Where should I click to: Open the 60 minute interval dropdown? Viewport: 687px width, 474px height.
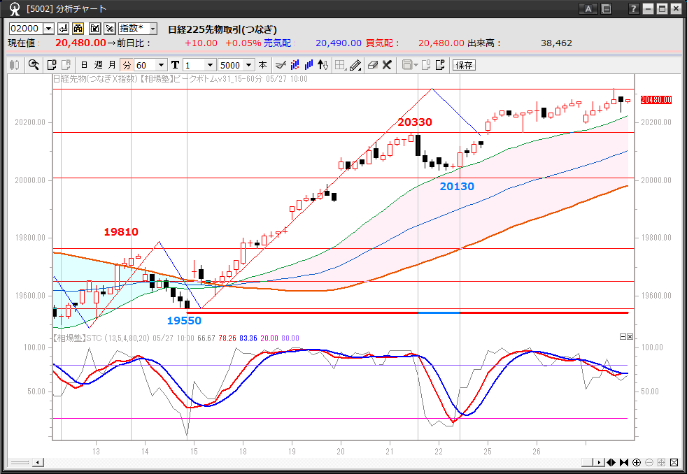pyautogui.click(x=162, y=65)
